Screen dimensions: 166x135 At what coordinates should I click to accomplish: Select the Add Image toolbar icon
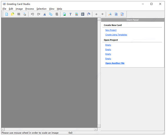click(64, 14)
